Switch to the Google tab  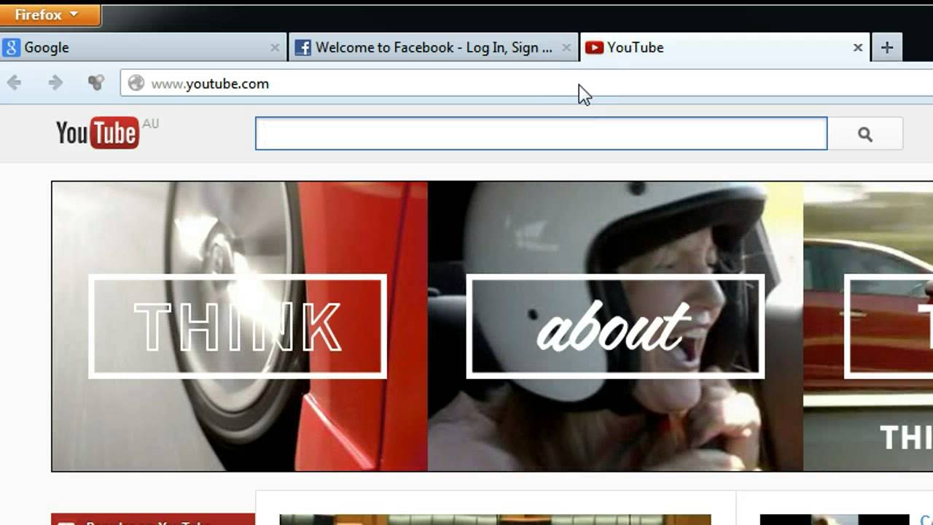tap(144, 47)
